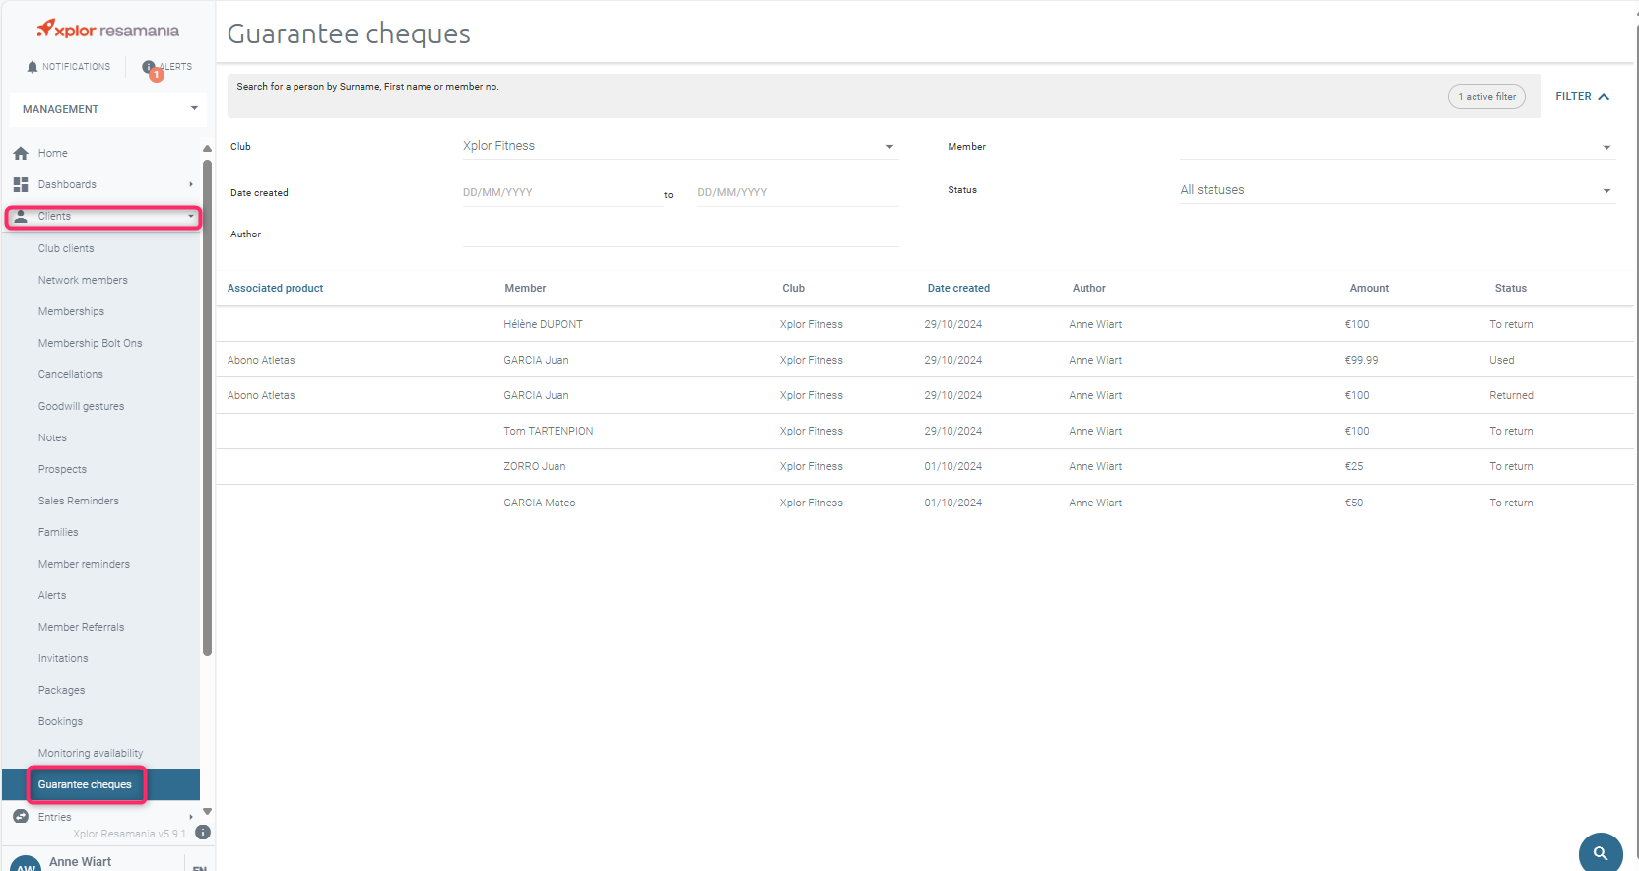Sort by Date created column header
This screenshot has height=871, width=1639.
click(x=958, y=288)
